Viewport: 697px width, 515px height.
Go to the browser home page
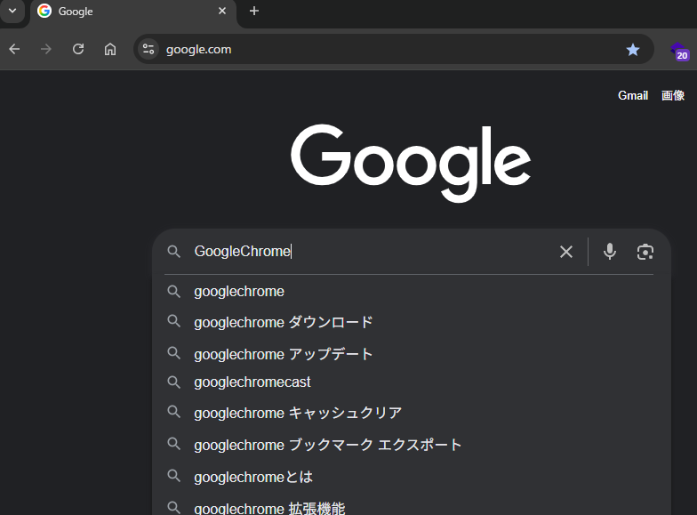110,49
